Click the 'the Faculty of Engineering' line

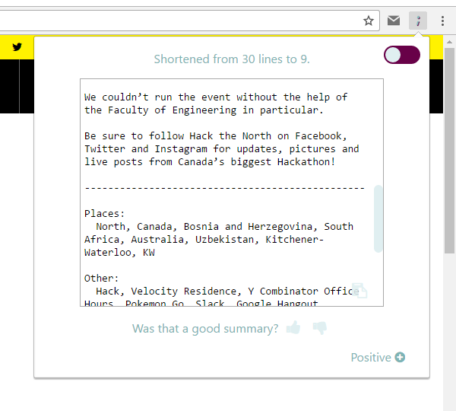(x=204, y=110)
